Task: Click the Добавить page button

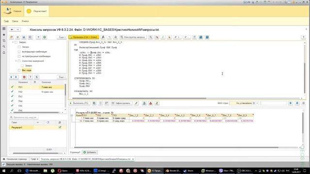Action: [x=90, y=152]
